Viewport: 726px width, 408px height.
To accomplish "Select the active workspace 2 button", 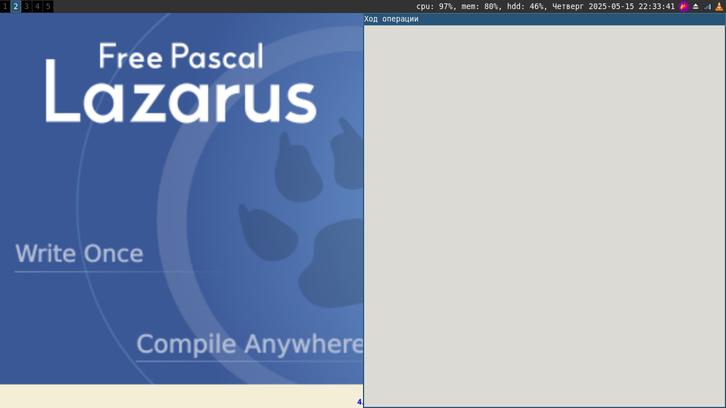I will click(x=16, y=6).
